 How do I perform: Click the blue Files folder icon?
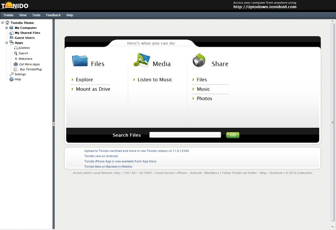pyautogui.click(x=80, y=61)
